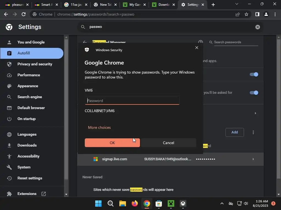Close the Download Minecraft tab

(174, 5)
